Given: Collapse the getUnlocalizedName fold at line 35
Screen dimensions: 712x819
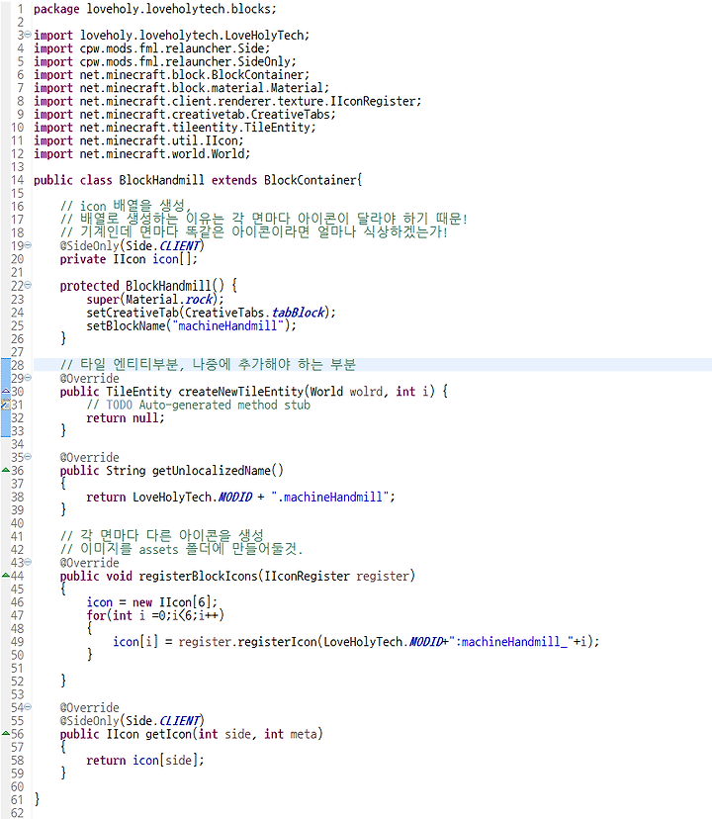Looking at the screenshot, I should (28, 457).
